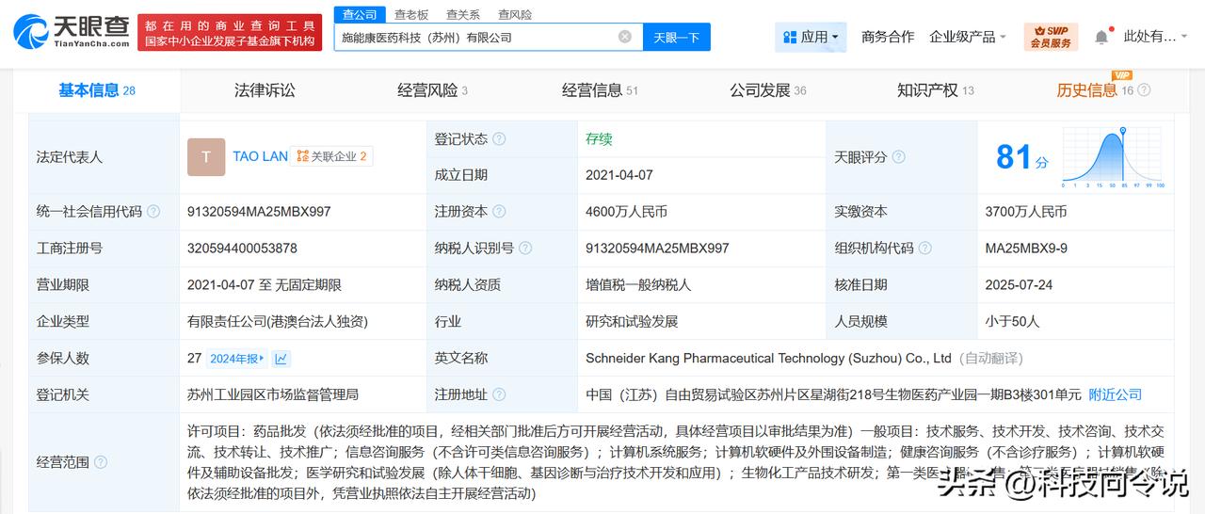Click help icon next to 组织机构代码
Screen dimensions: 1205x514
pyautogui.click(x=925, y=249)
